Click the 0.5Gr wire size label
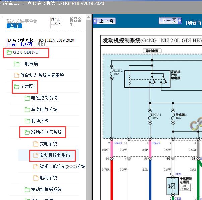Screen dimensions: 202x200 tap(192, 150)
